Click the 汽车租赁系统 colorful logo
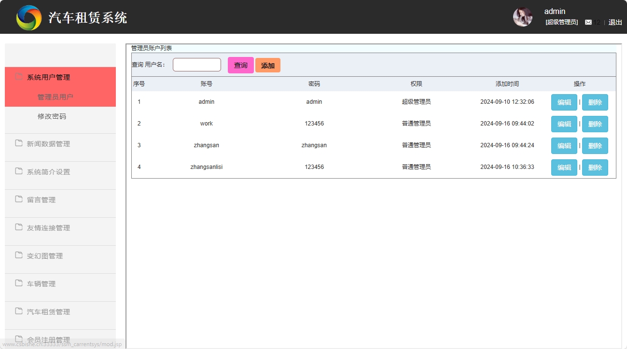627x349 pixels. click(x=28, y=17)
